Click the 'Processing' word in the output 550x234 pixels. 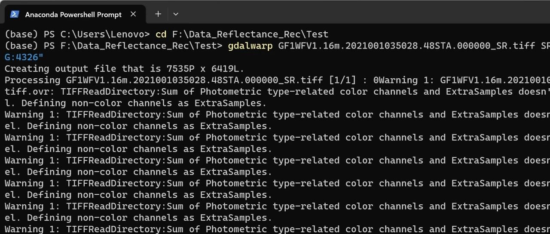(33, 80)
